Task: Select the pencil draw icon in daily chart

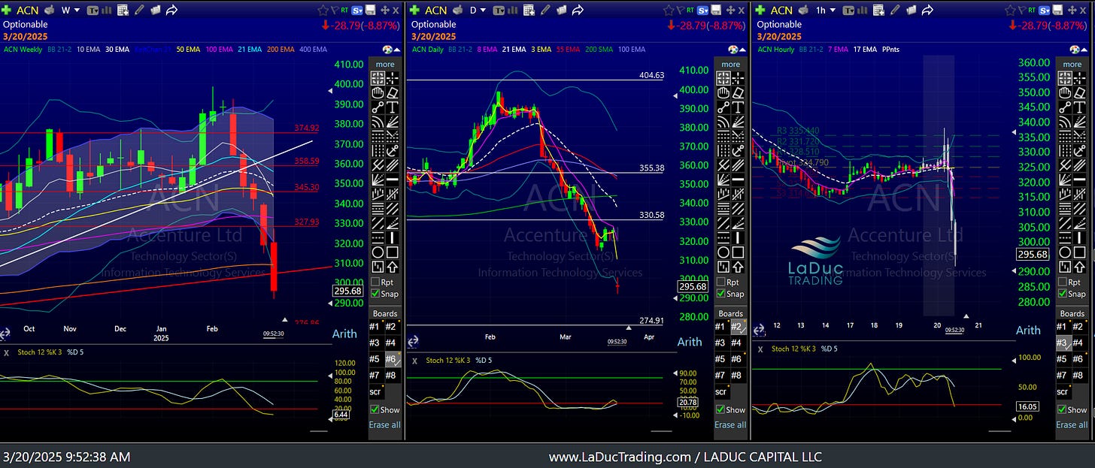Action: pos(546,10)
